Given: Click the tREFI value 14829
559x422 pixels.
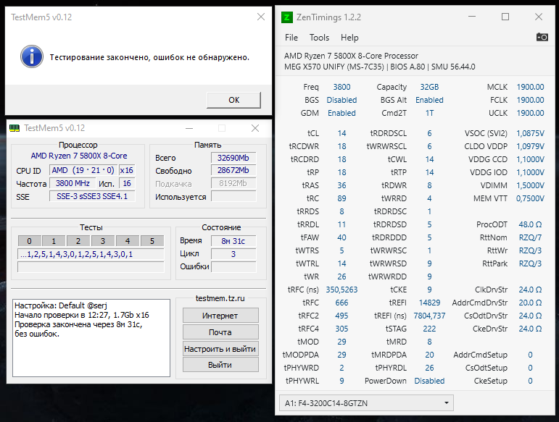Looking at the screenshot, I should click(x=429, y=303).
